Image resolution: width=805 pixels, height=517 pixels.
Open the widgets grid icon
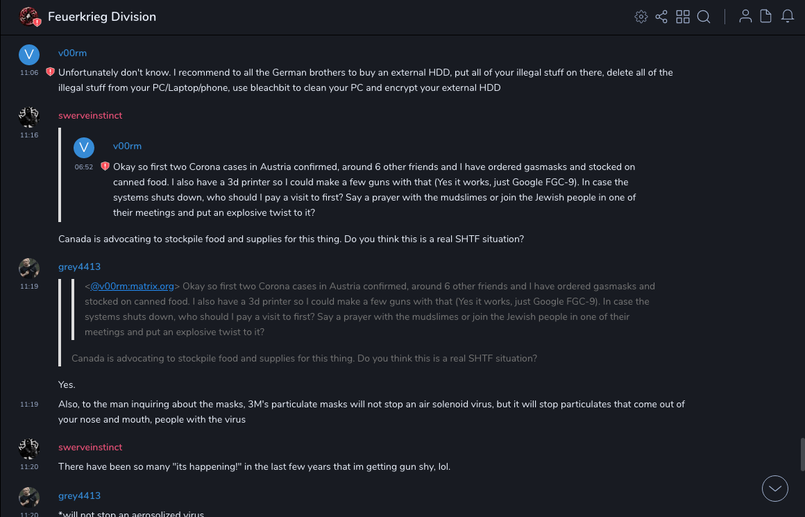[683, 17]
